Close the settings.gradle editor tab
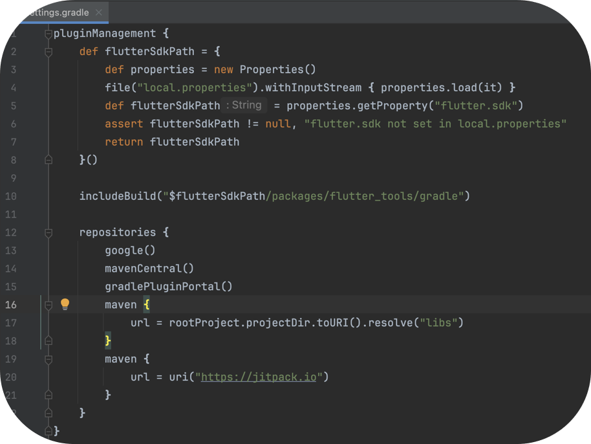The image size is (591, 444). (97, 12)
